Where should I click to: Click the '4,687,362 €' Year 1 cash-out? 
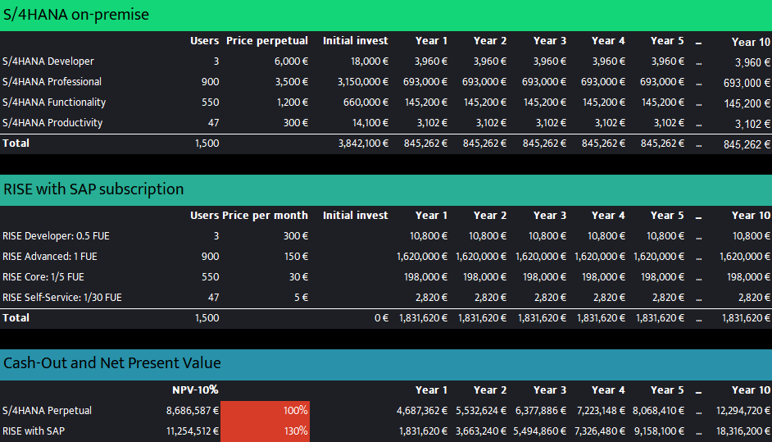click(422, 411)
